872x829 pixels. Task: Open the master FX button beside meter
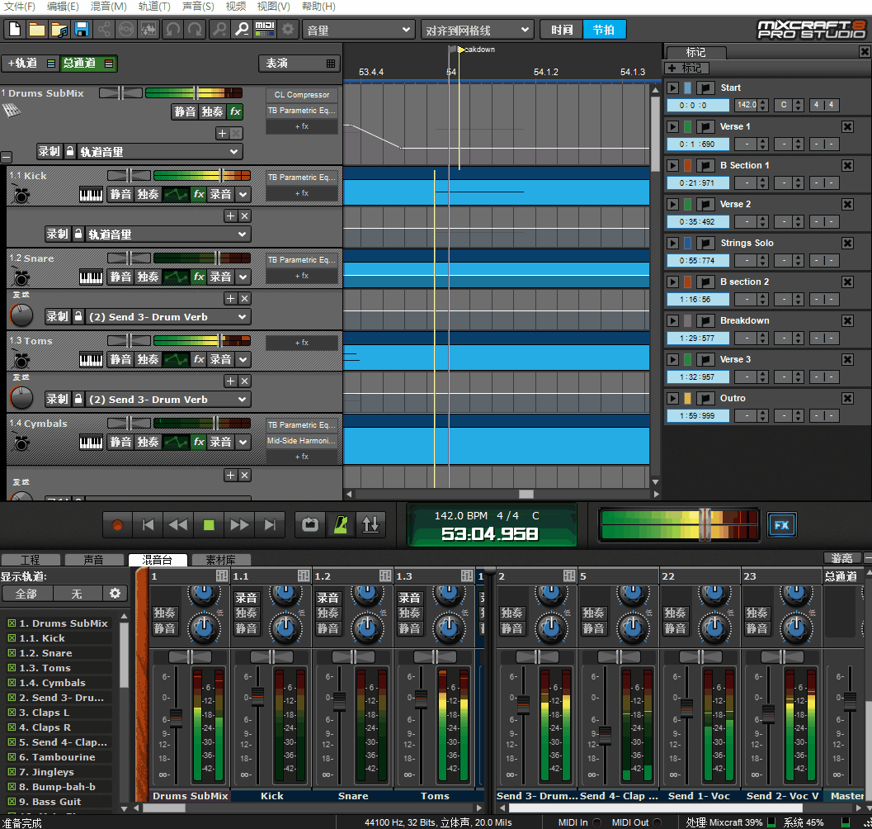781,524
